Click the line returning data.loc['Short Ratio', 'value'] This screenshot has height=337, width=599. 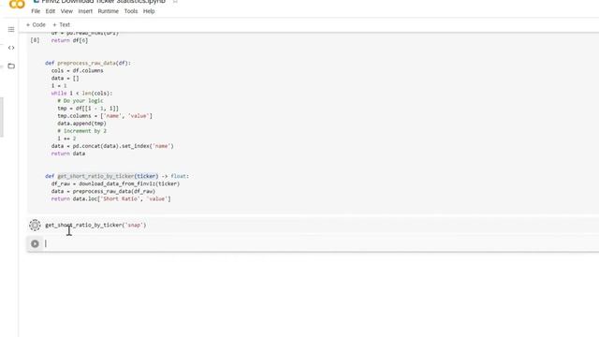coord(110,199)
